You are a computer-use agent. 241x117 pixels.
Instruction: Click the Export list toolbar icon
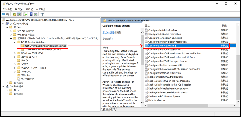pyautogui.click(x=25, y=14)
